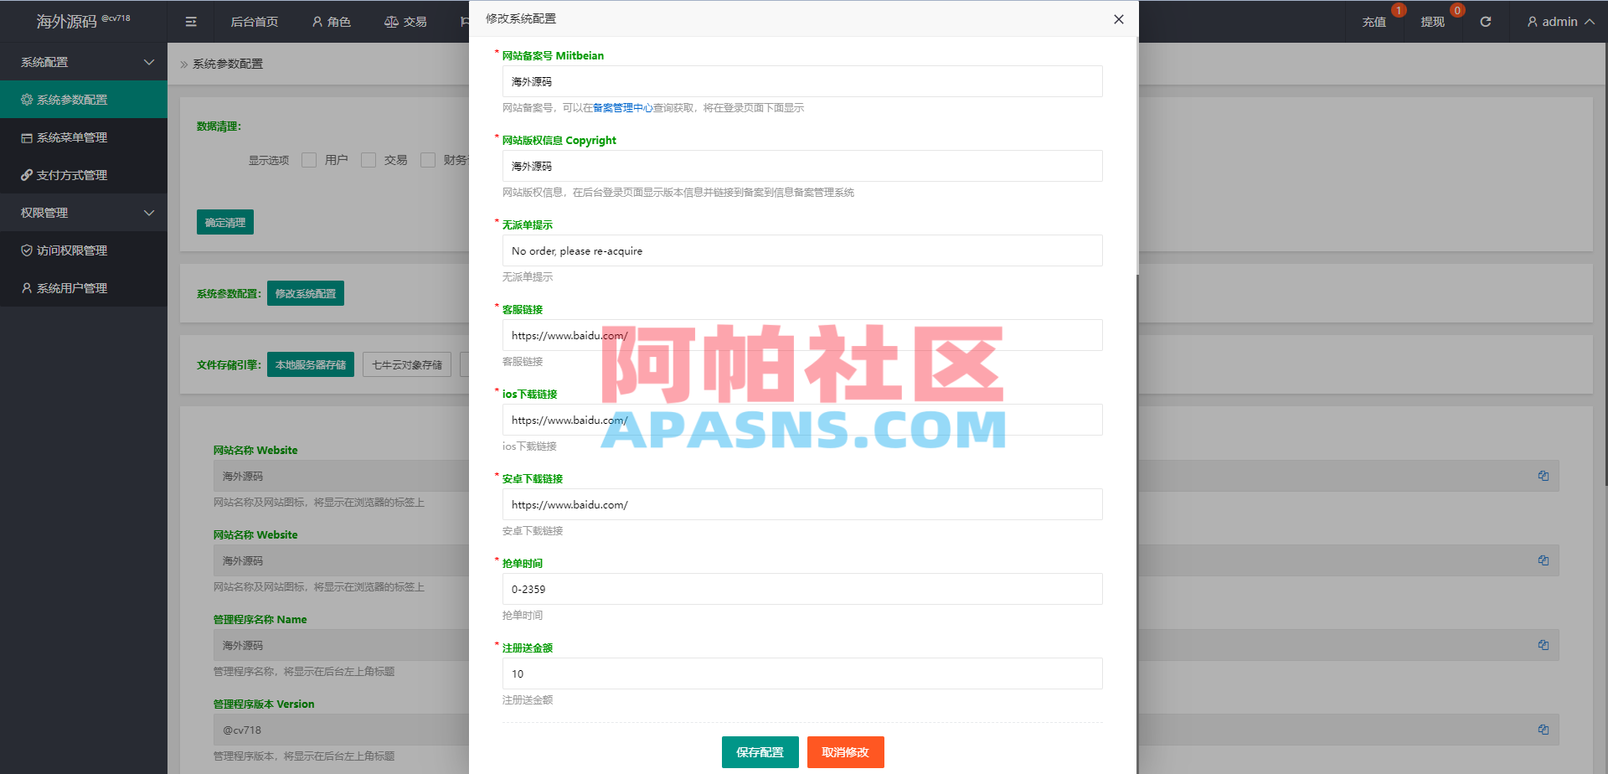The width and height of the screenshot is (1608, 774).
Task: Click the 保存配置 save button
Action: pyautogui.click(x=760, y=751)
